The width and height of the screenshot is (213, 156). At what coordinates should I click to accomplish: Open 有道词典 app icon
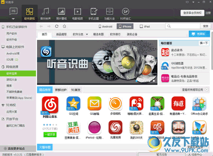179,103
